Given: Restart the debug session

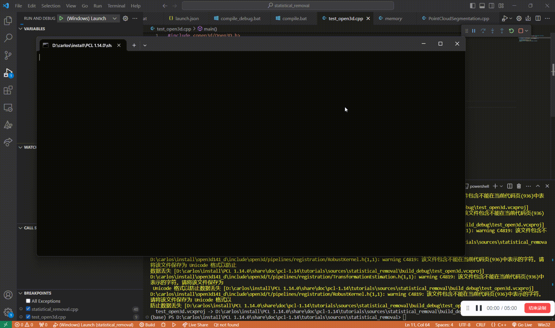Looking at the screenshot, I should point(511,31).
